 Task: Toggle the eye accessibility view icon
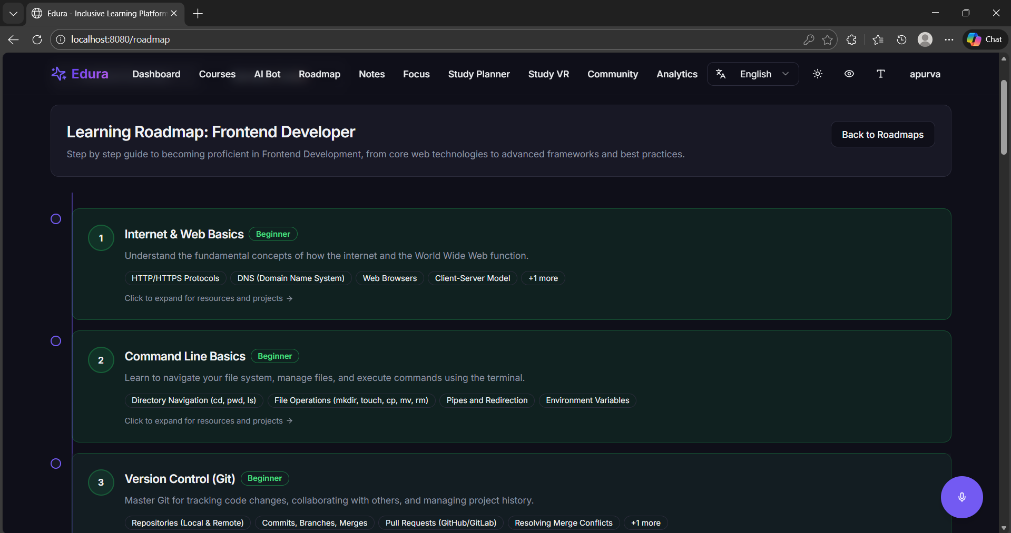click(849, 74)
